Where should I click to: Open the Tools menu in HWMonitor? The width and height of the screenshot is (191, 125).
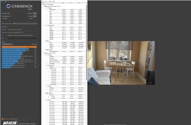(x=50, y=1)
